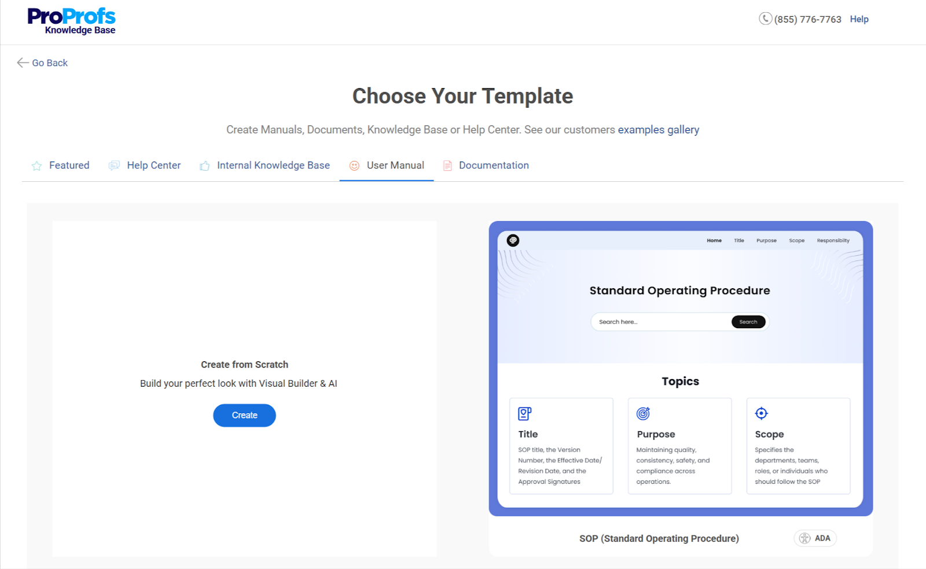Click the ADA accessibility icon
This screenshot has height=569, width=926.
tap(804, 538)
